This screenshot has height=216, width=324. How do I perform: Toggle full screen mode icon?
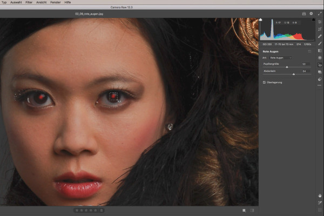click(320, 13)
